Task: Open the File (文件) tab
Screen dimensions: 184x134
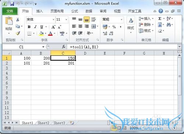Action: pyautogui.click(x=10, y=11)
